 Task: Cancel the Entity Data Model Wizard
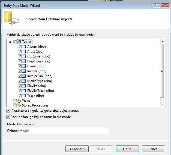point(153,149)
